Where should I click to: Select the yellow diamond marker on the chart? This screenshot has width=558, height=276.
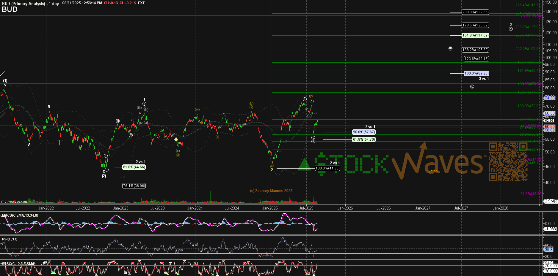coord(176,139)
